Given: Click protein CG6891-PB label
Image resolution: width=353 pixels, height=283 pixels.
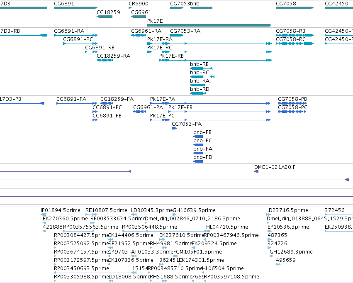Looking at the screenshot, I should tap(107, 116).
